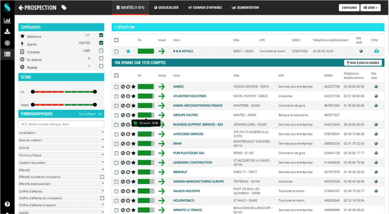Open the target icon in left sidebar
This screenshot has height=214, width=389.
[x=7, y=43]
